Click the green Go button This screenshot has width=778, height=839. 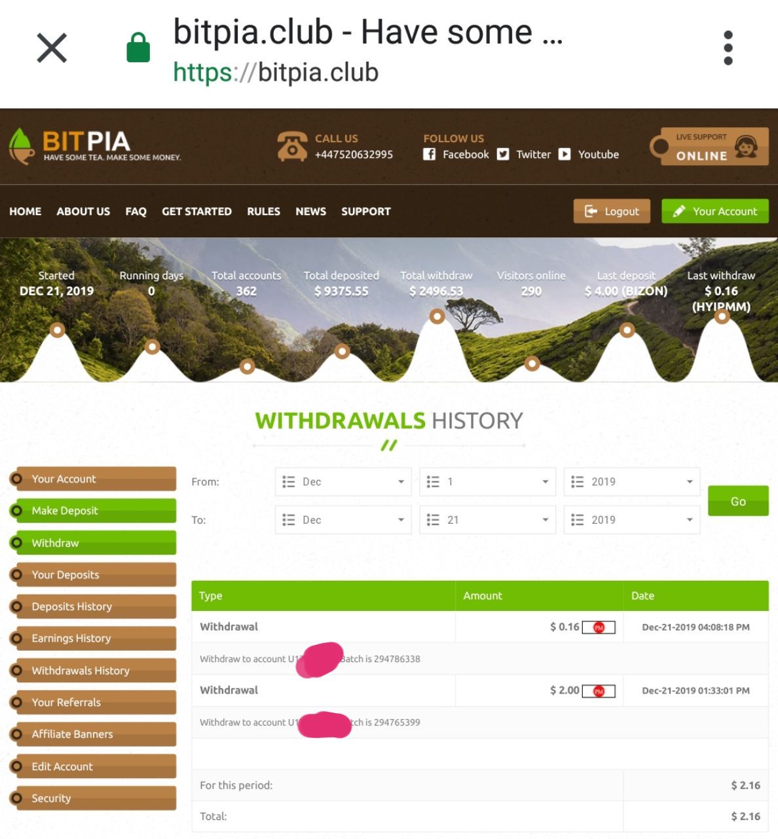coord(738,501)
